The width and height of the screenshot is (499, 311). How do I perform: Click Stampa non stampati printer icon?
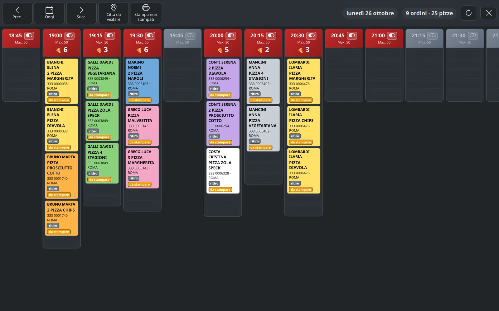146,13
